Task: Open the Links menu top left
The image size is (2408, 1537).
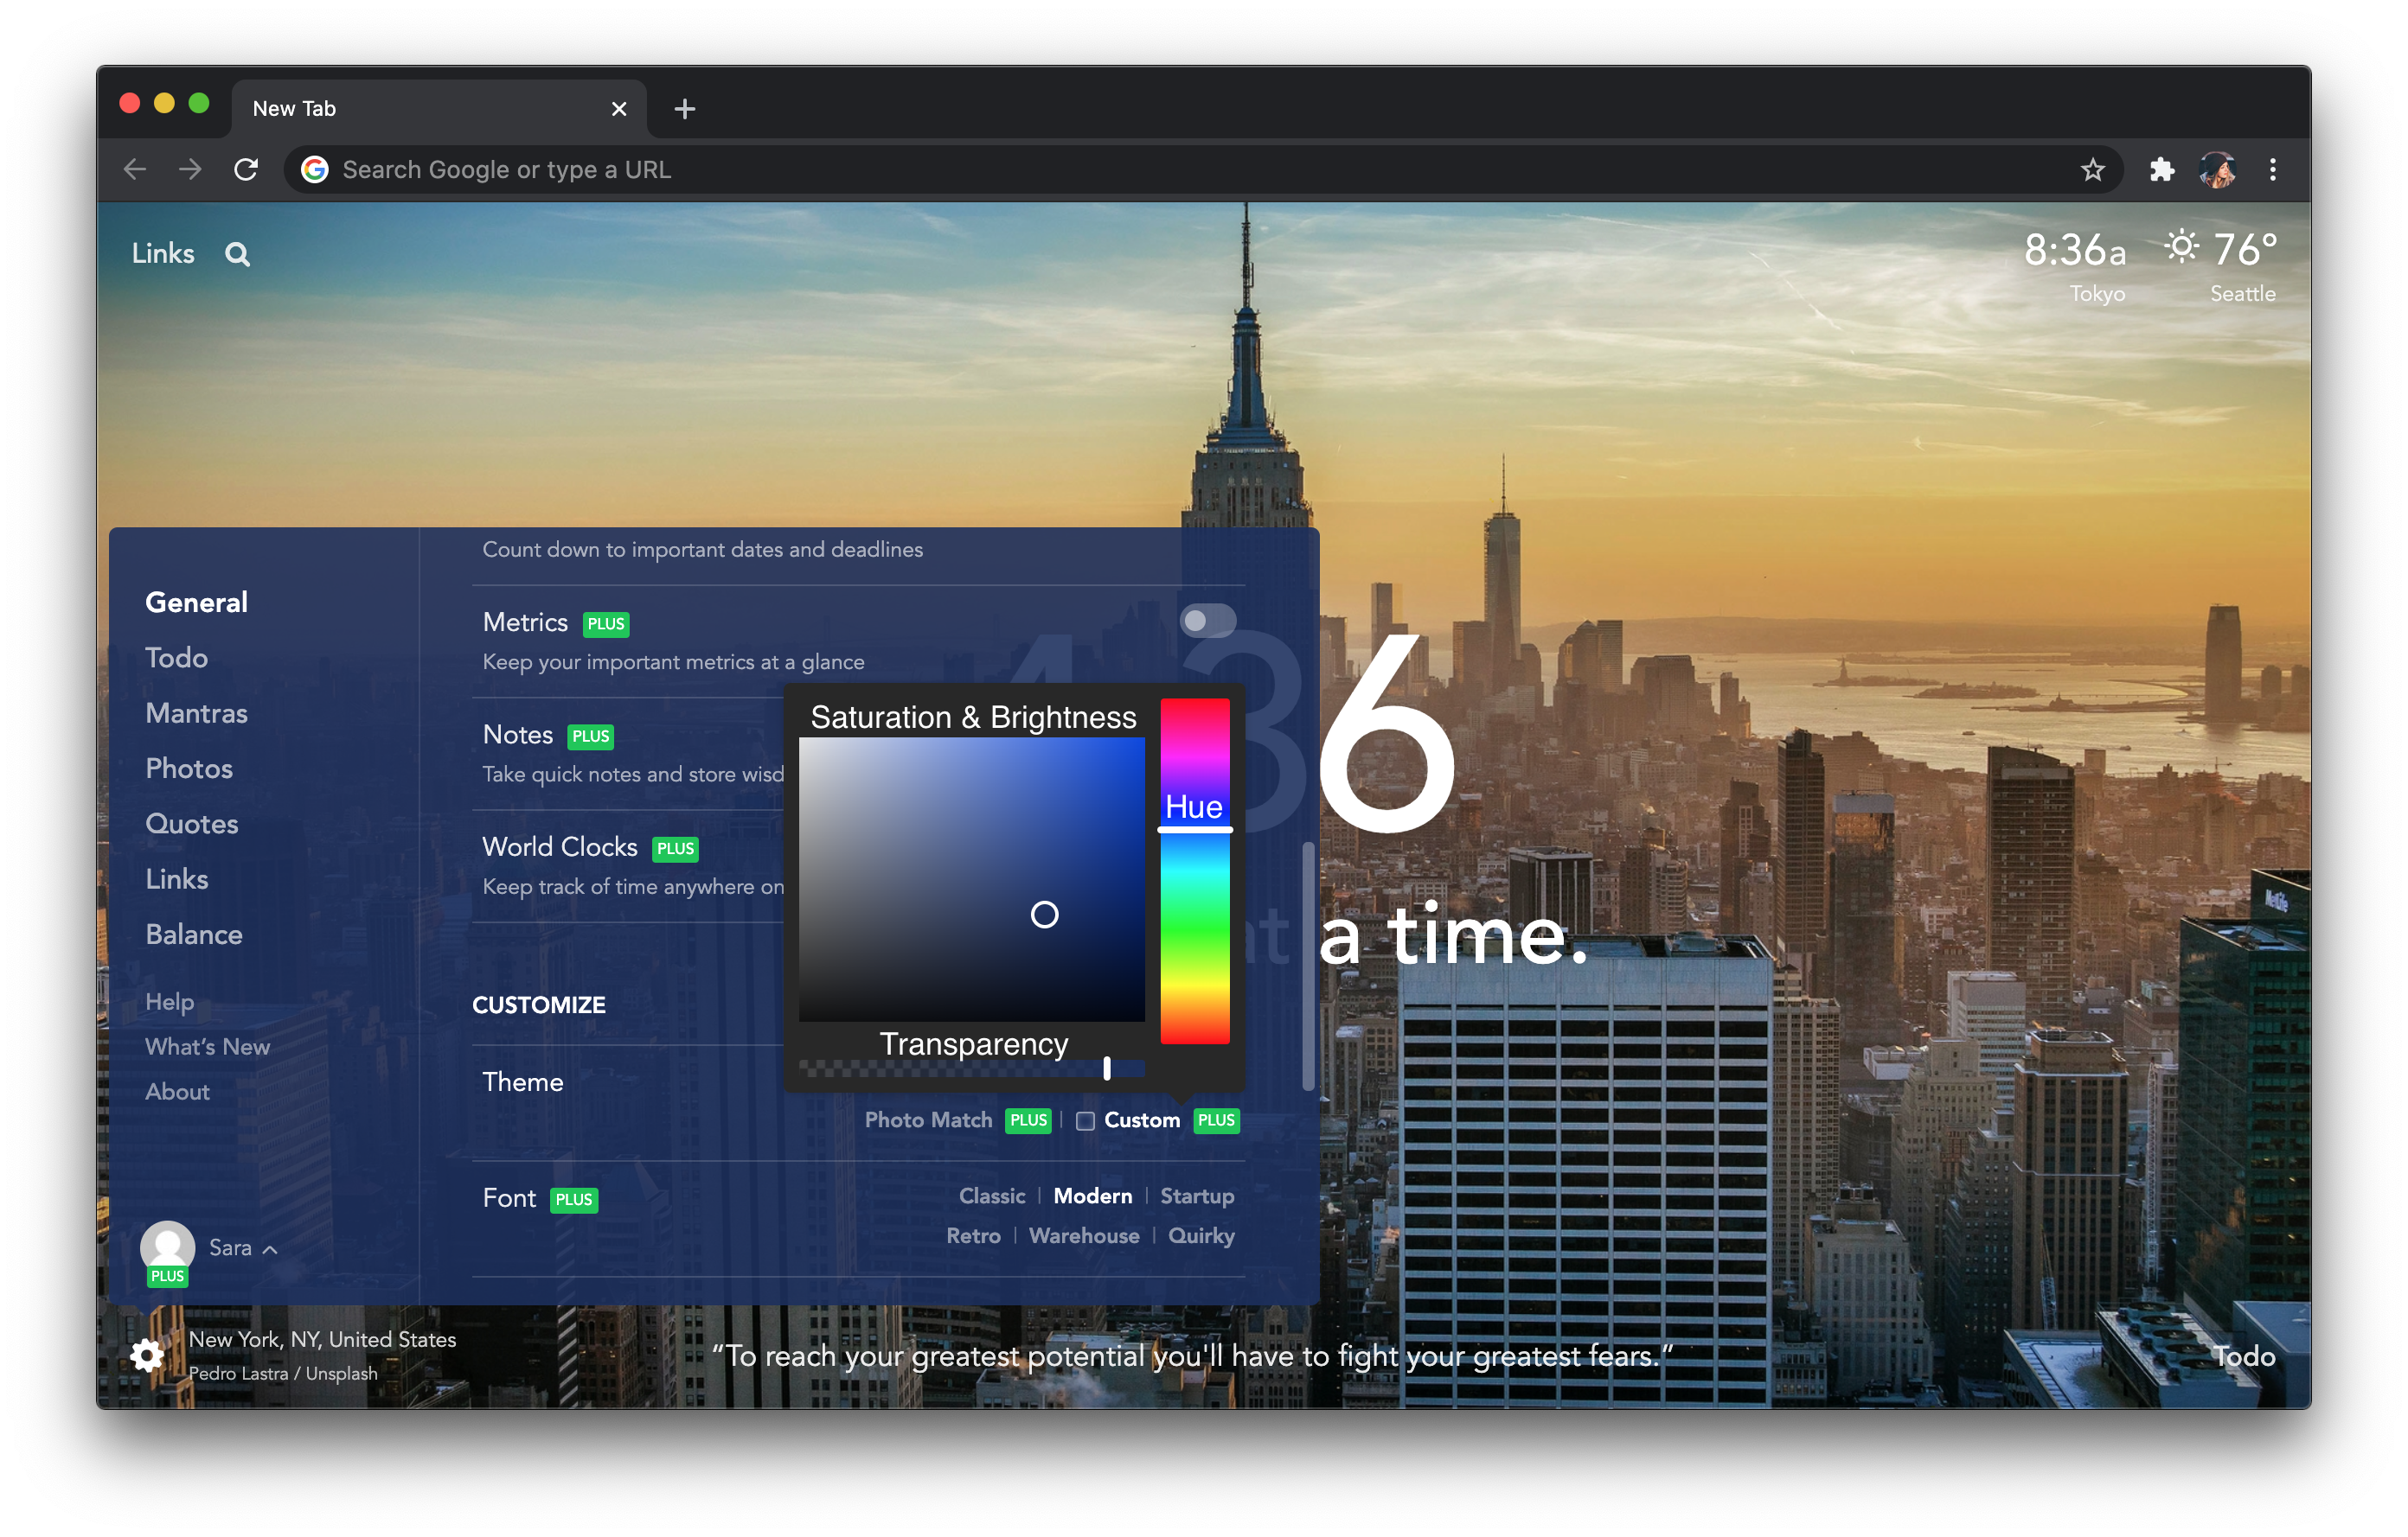Action: 163,254
